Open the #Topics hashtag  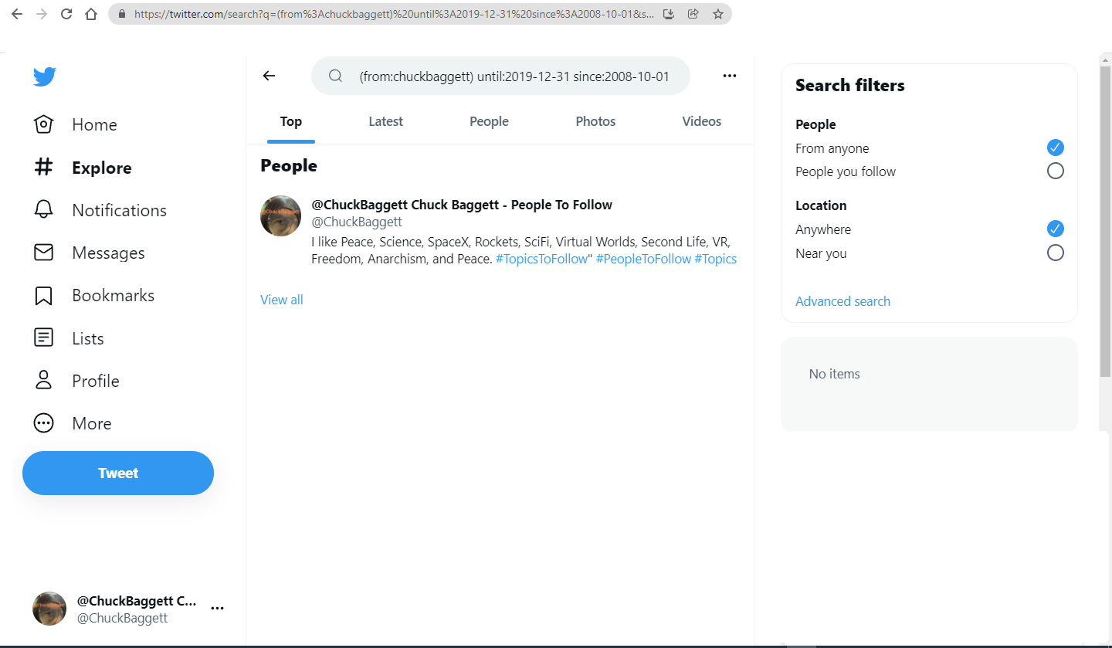[715, 259]
